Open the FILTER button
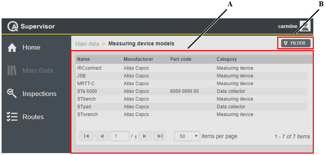The height and width of the screenshot is (155, 325). tap(294, 43)
